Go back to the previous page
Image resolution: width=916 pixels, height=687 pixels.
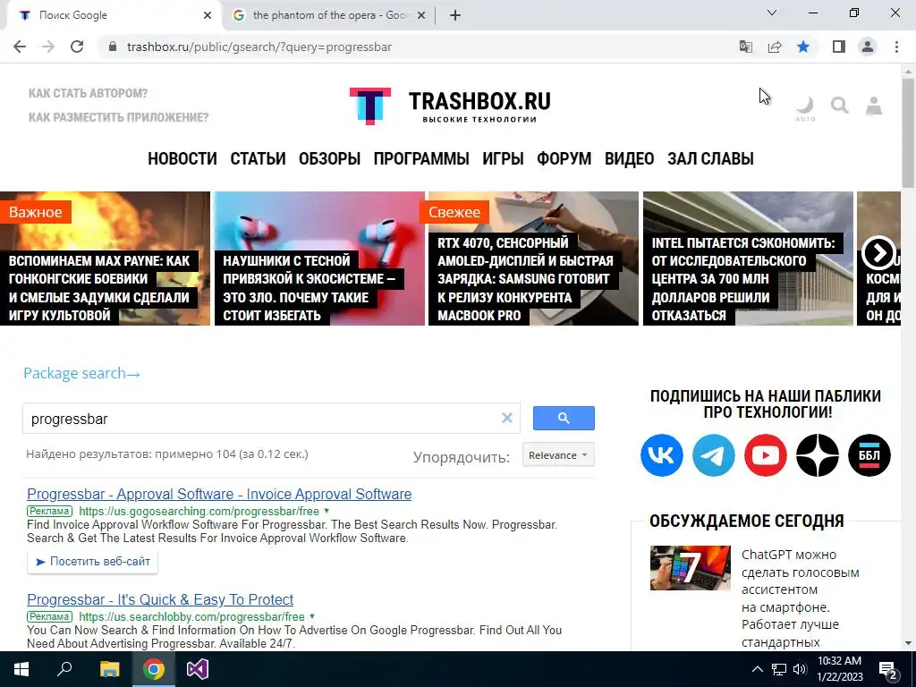tap(20, 47)
